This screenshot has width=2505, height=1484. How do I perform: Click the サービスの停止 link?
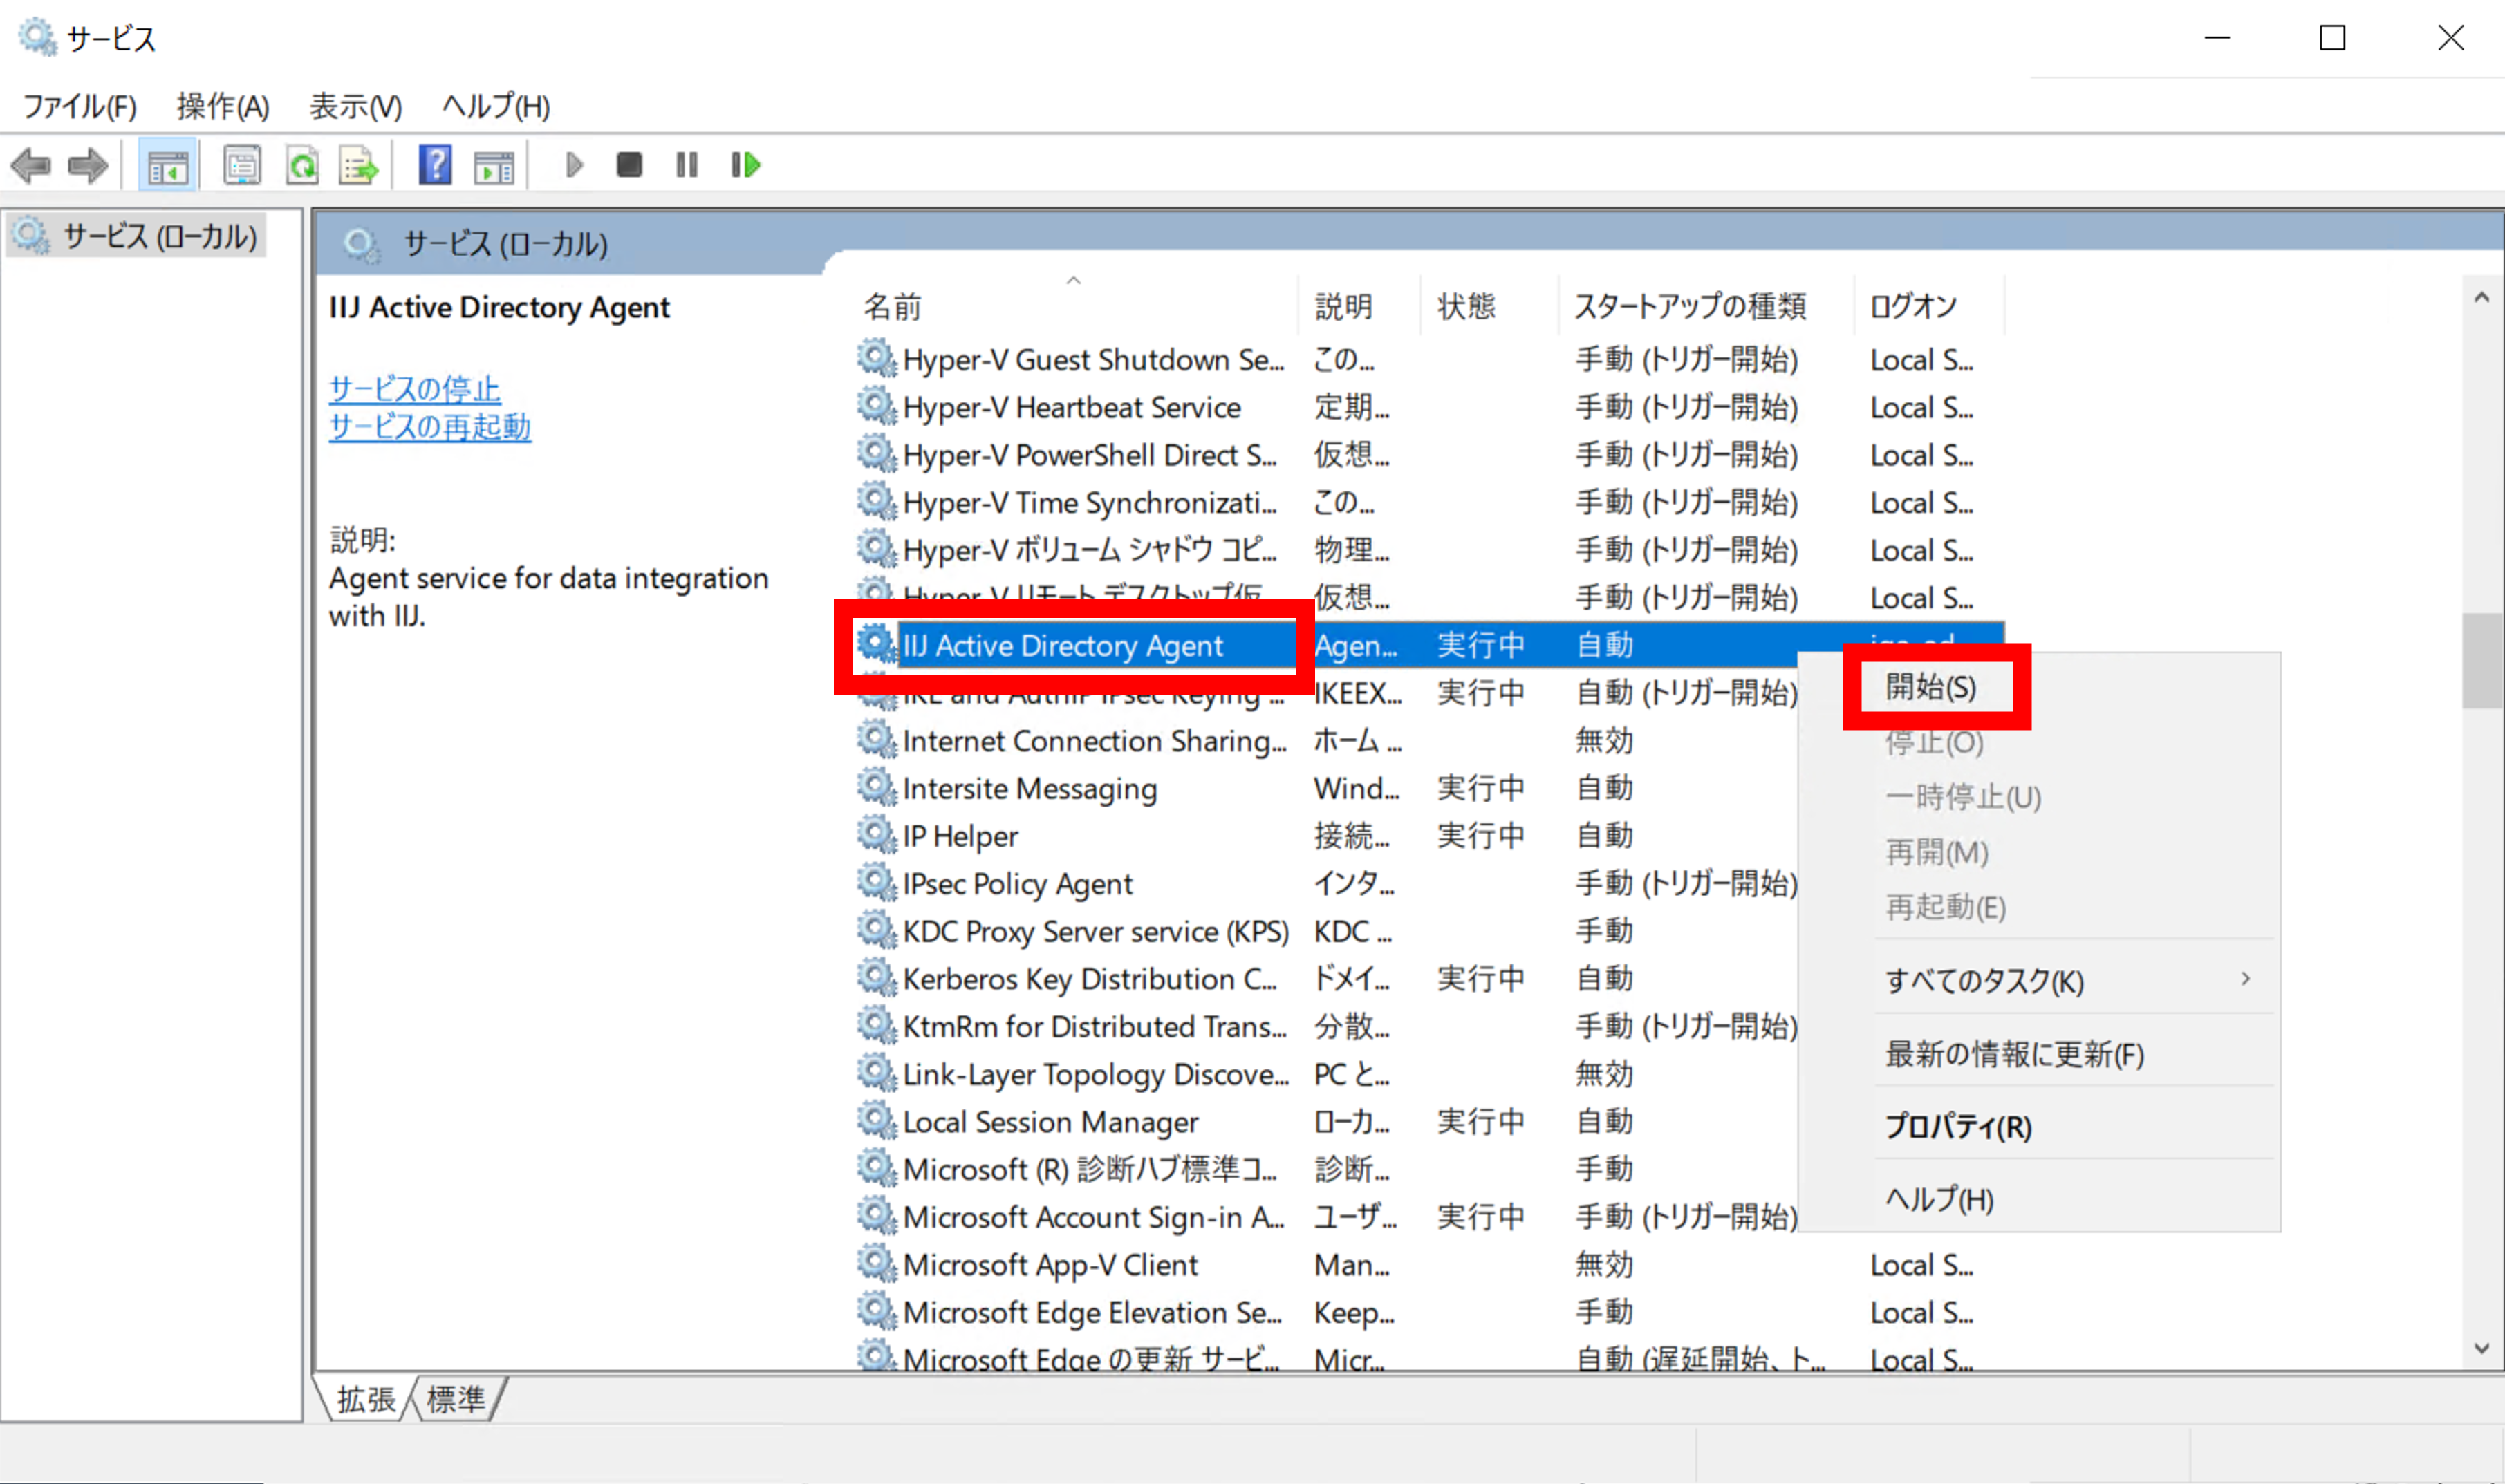point(414,389)
